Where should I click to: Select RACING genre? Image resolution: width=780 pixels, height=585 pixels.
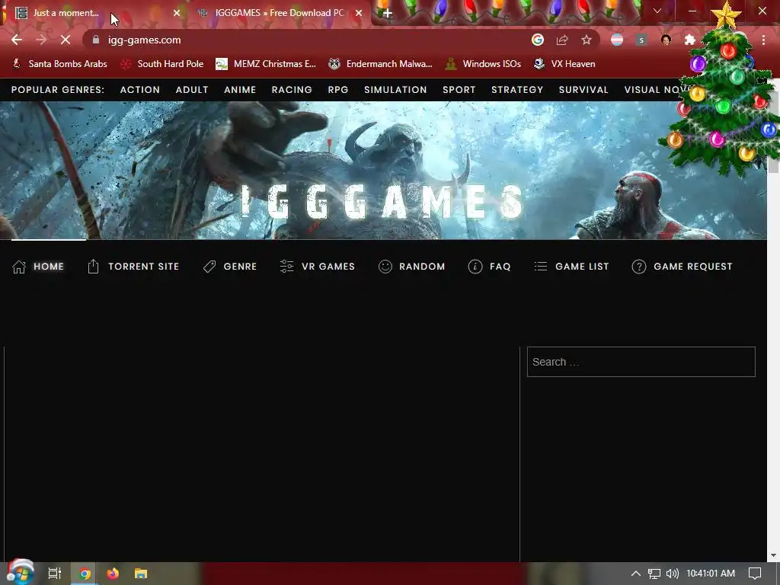[292, 90]
